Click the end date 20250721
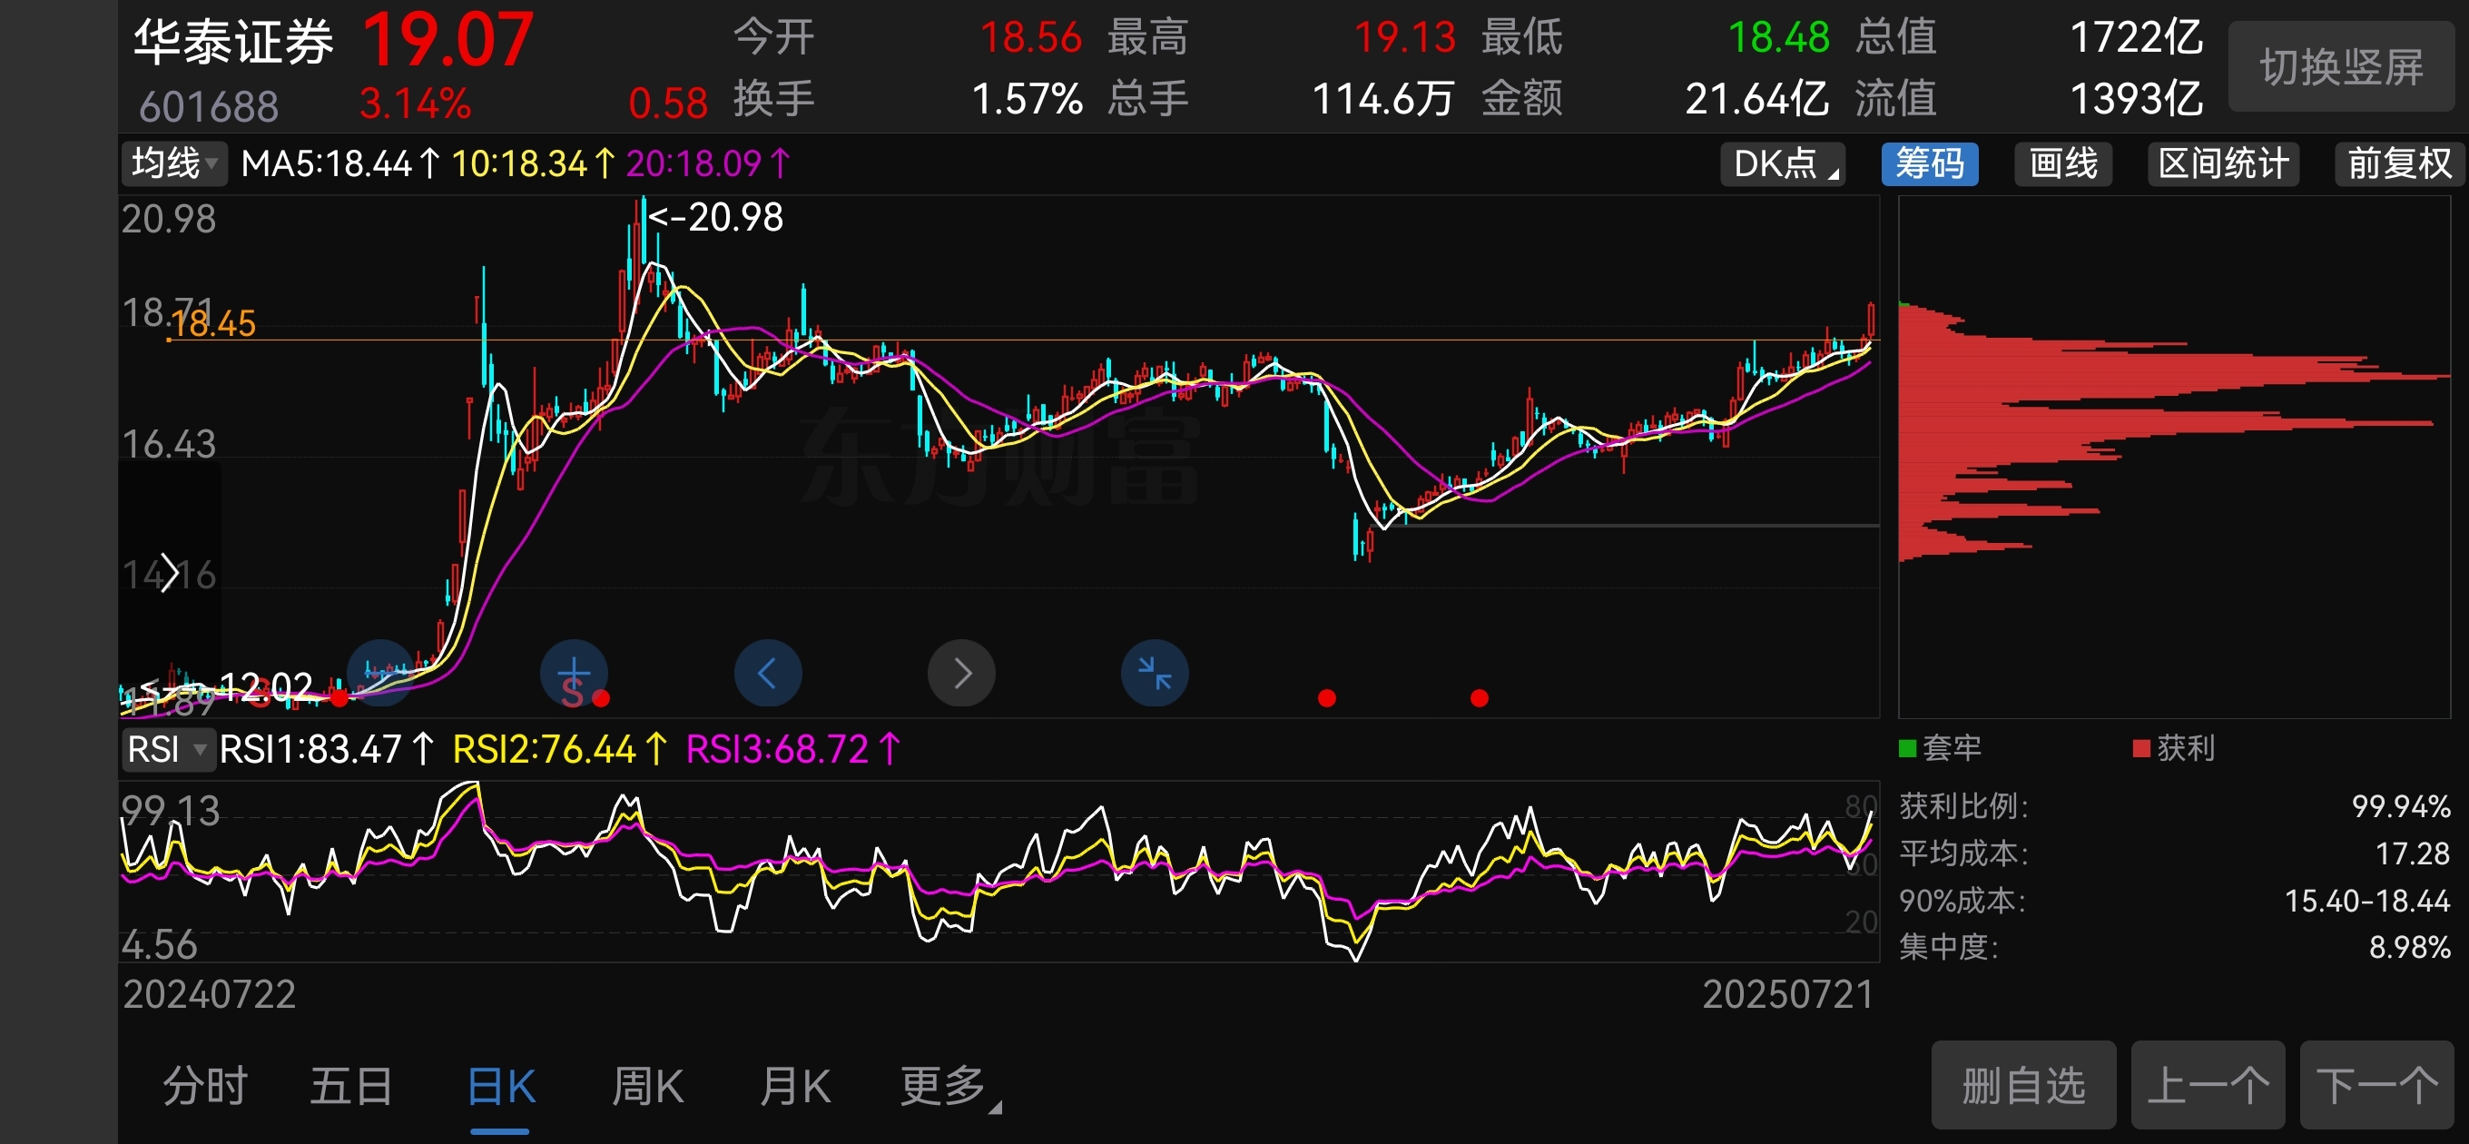 (x=1787, y=993)
